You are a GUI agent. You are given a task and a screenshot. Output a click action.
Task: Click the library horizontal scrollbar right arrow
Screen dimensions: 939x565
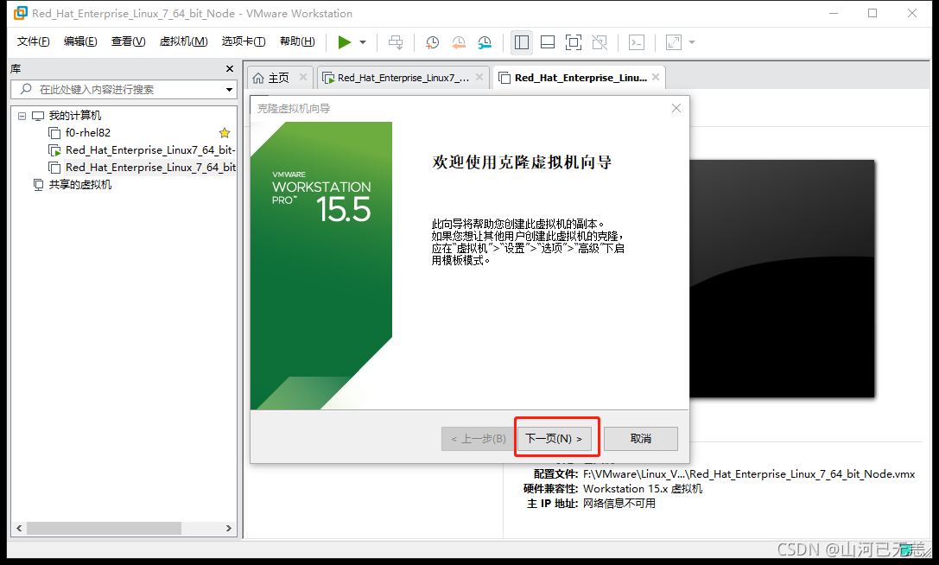pos(228,528)
